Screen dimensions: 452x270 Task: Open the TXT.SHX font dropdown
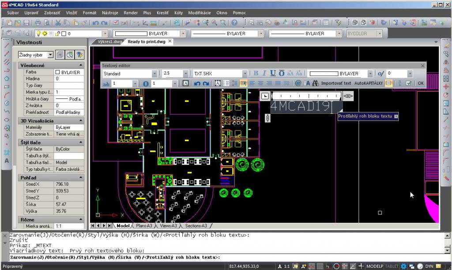click(245, 74)
